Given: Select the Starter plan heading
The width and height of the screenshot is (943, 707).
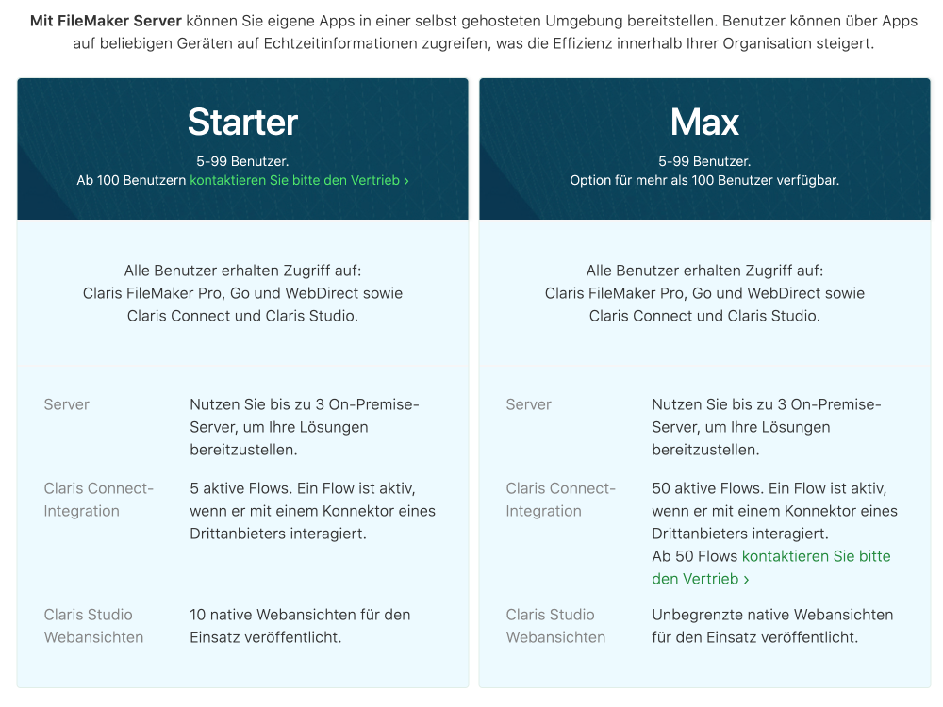Looking at the screenshot, I should (x=242, y=122).
